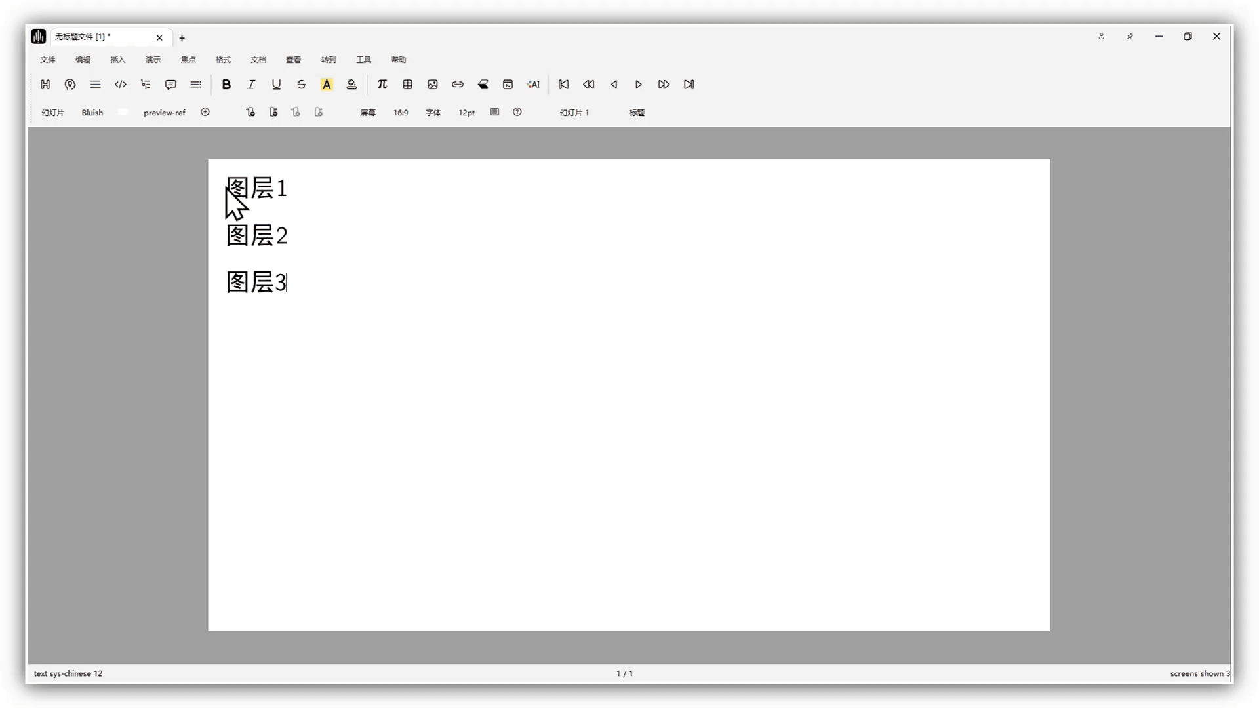Go to the next slide
Viewport: 1259px width, 708px height.
tap(638, 85)
